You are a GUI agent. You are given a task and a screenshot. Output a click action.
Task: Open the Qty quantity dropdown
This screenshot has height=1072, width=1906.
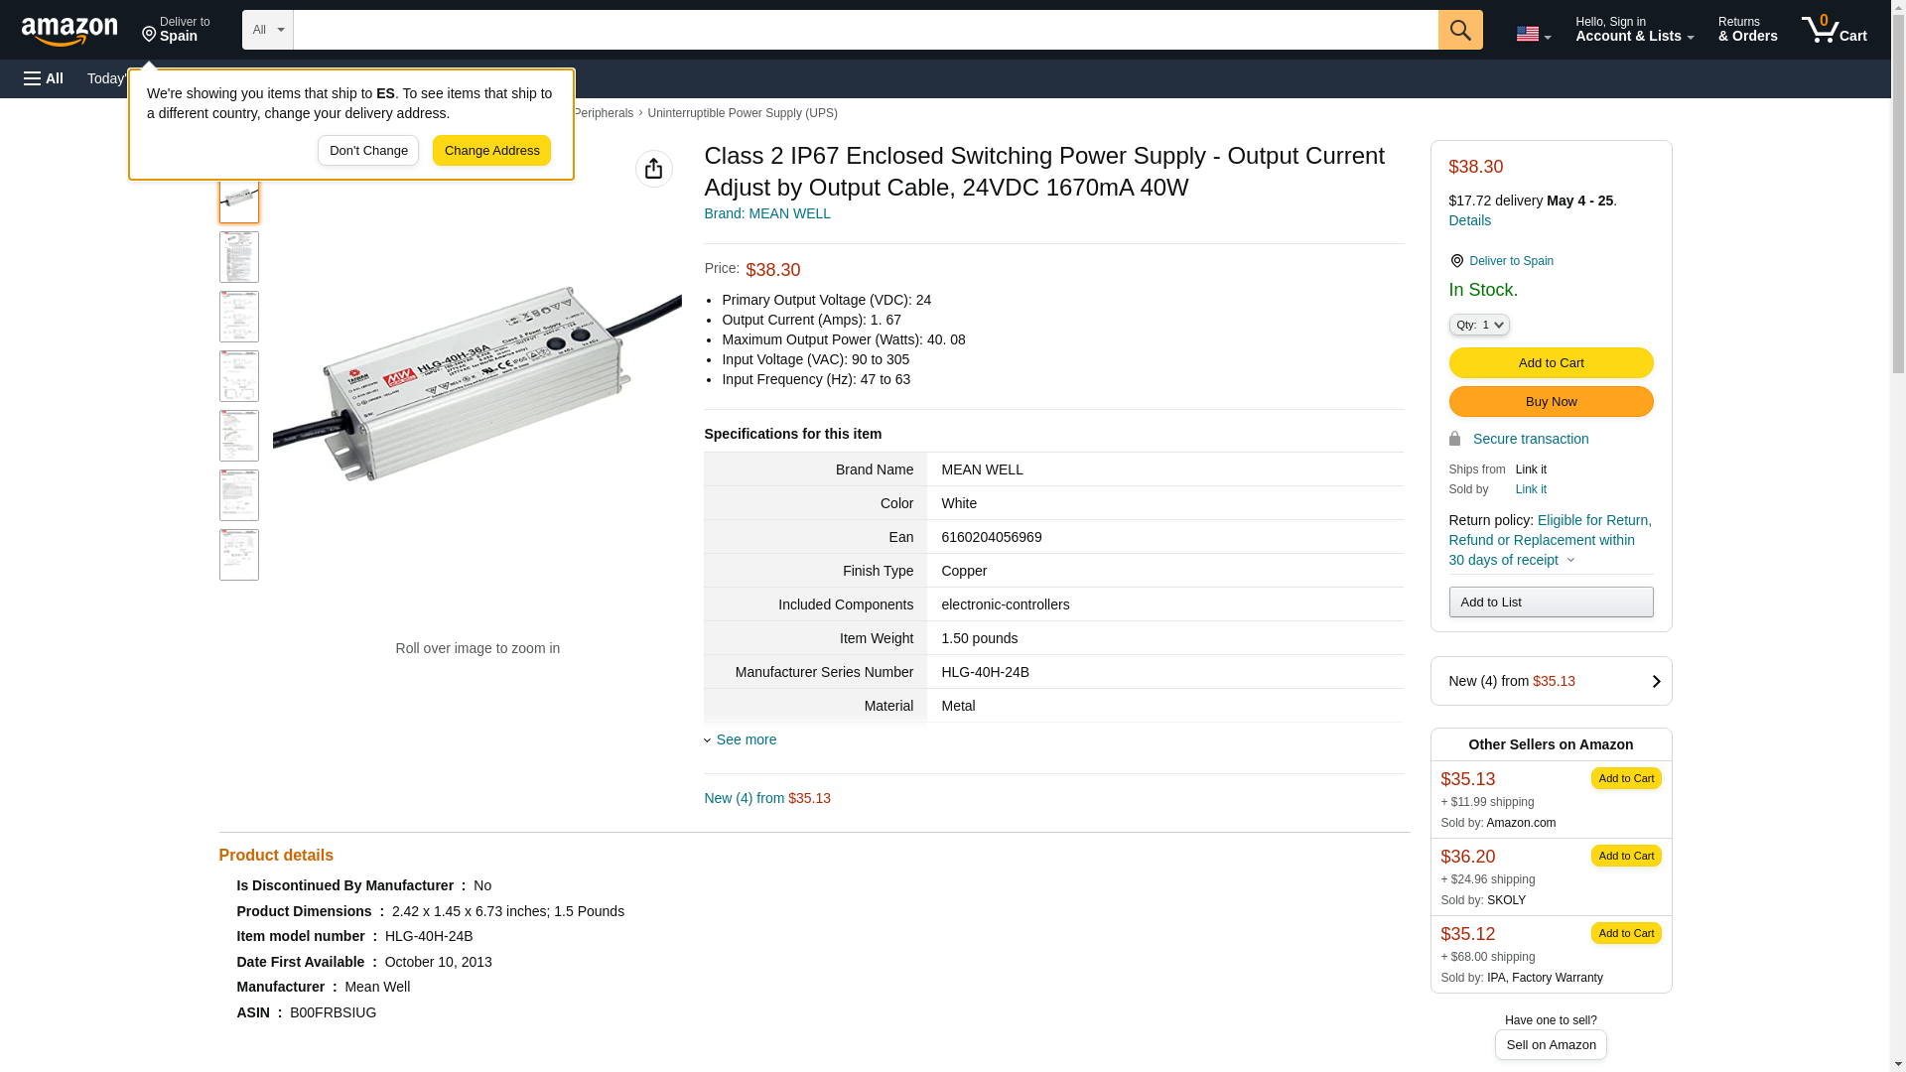1478,325
